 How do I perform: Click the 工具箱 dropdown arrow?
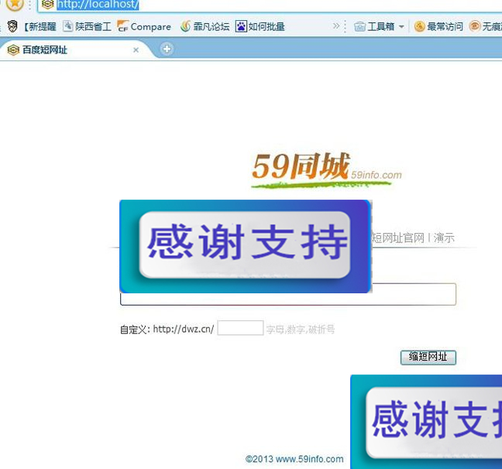tap(401, 27)
